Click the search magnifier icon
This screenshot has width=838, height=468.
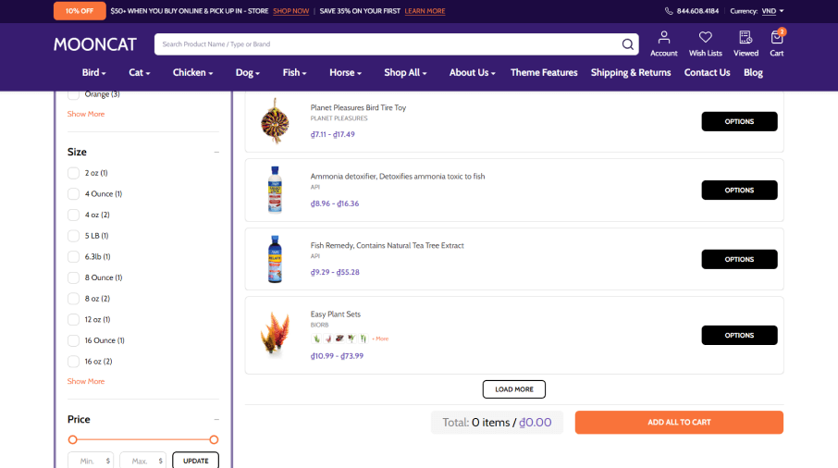pos(627,44)
